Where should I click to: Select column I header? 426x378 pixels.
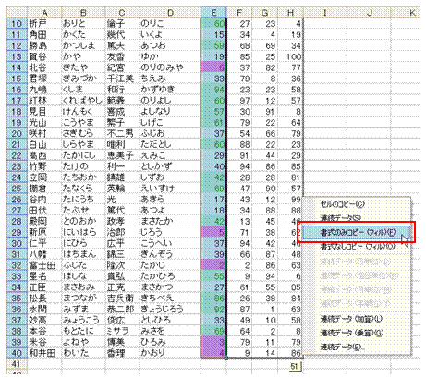coord(325,13)
